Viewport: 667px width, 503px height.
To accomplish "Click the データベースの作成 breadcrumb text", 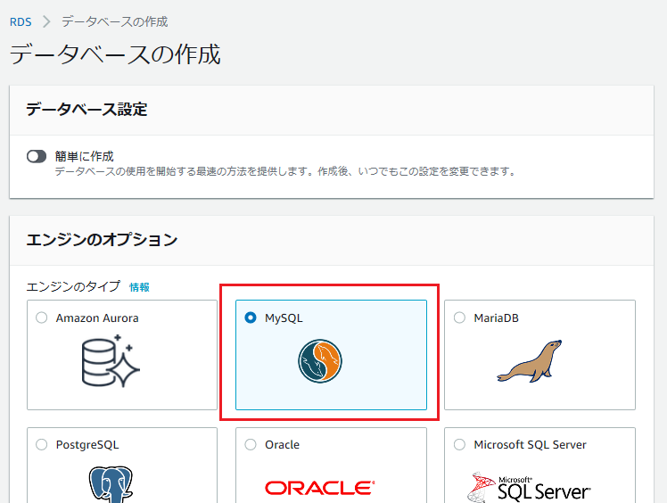I will point(114,21).
